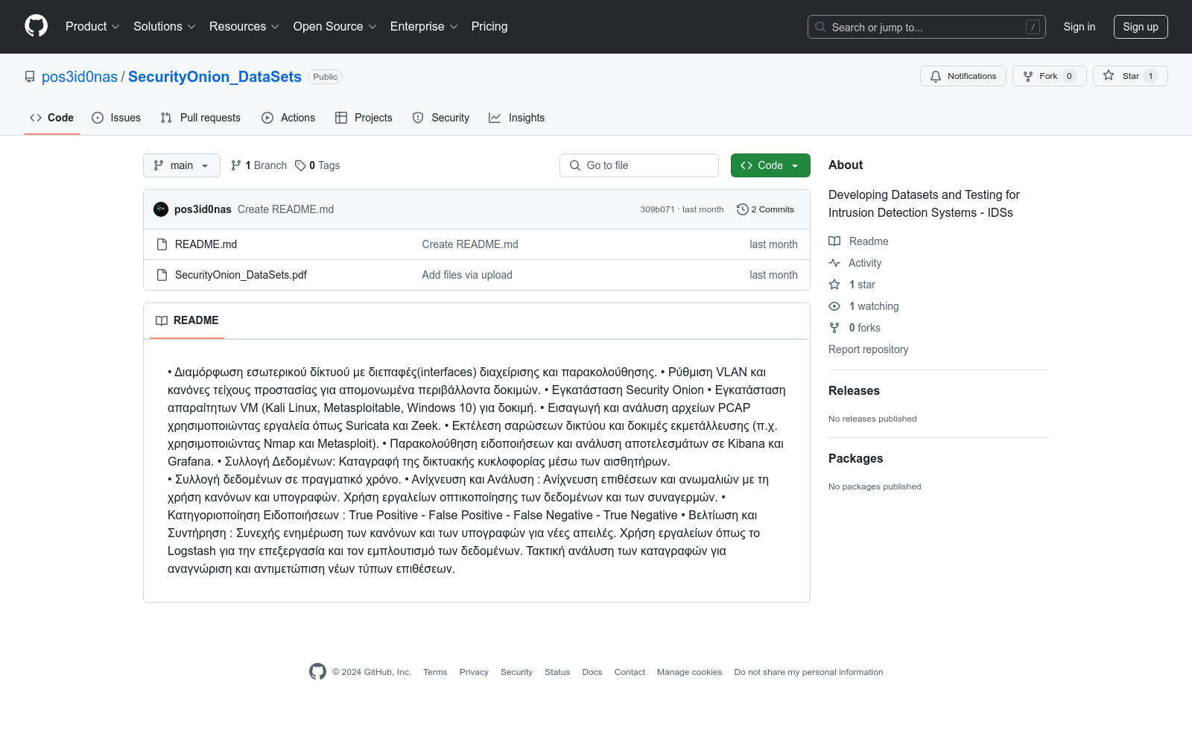Star the SecurityOnion_DataSets repository
1192x745 pixels.
click(x=1130, y=76)
